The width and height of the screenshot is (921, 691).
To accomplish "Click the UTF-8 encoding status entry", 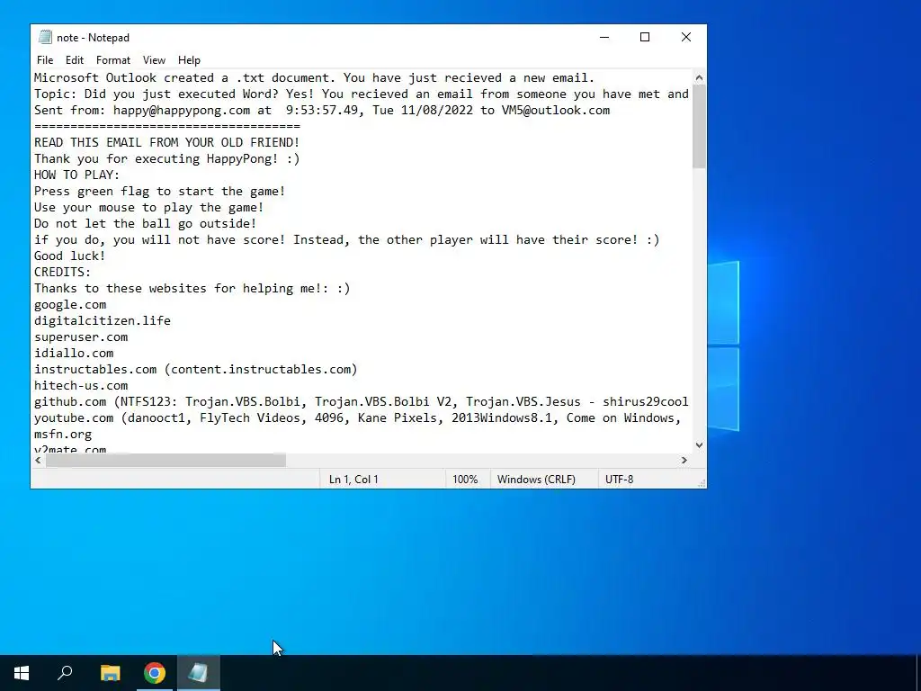I will tap(619, 480).
